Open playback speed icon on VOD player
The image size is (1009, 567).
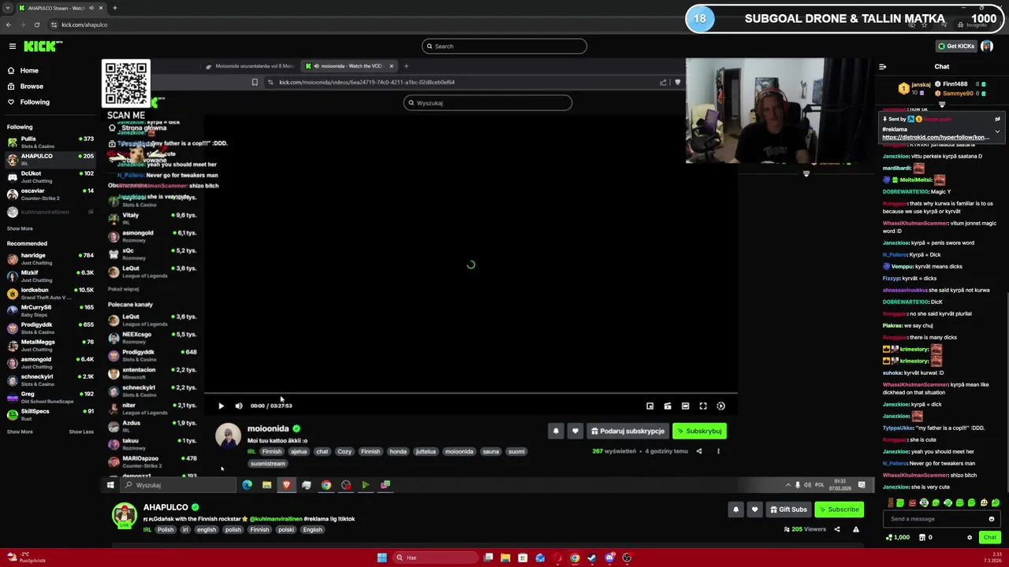[720, 406]
